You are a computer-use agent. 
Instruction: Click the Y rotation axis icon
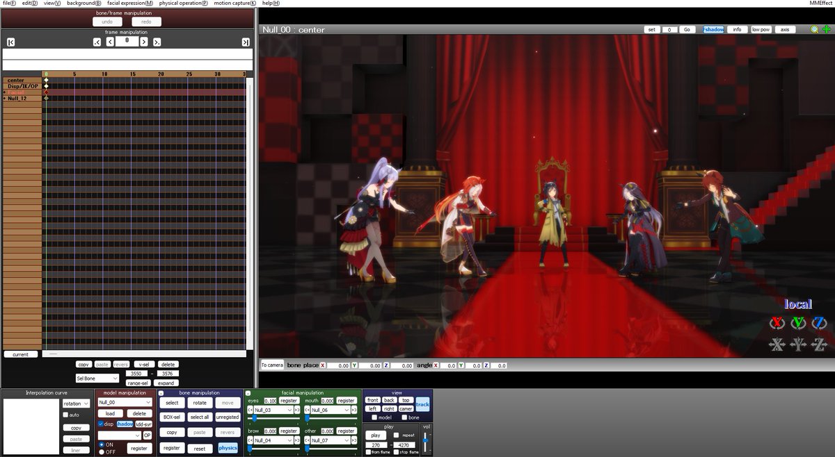point(797,323)
